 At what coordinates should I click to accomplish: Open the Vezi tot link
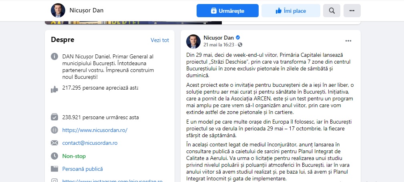[x=160, y=40]
